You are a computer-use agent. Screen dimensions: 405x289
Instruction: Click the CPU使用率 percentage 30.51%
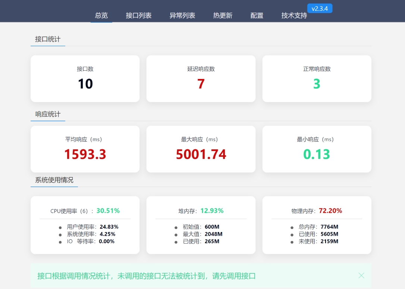(108, 211)
